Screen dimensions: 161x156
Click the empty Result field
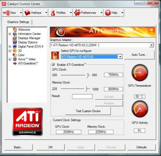click(x=82, y=96)
